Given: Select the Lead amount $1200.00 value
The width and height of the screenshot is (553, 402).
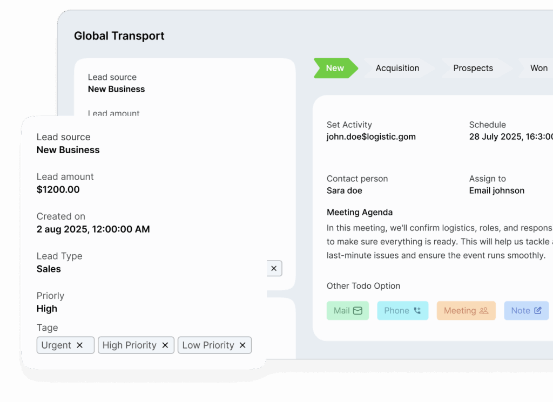Looking at the screenshot, I should pyautogui.click(x=58, y=189).
